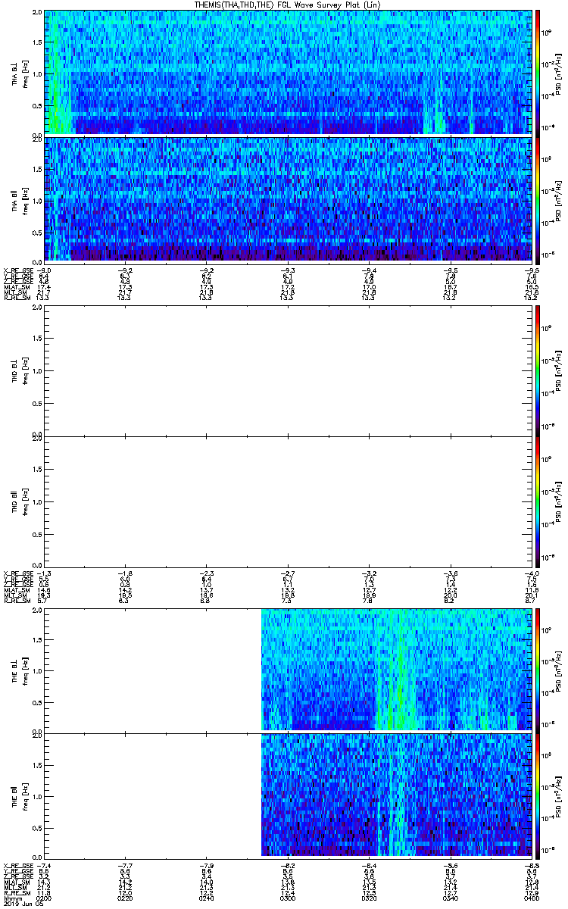Click the '2.0' frequency tick of THD B⊥ panel
This screenshot has height=909, width=568.
coord(37,309)
